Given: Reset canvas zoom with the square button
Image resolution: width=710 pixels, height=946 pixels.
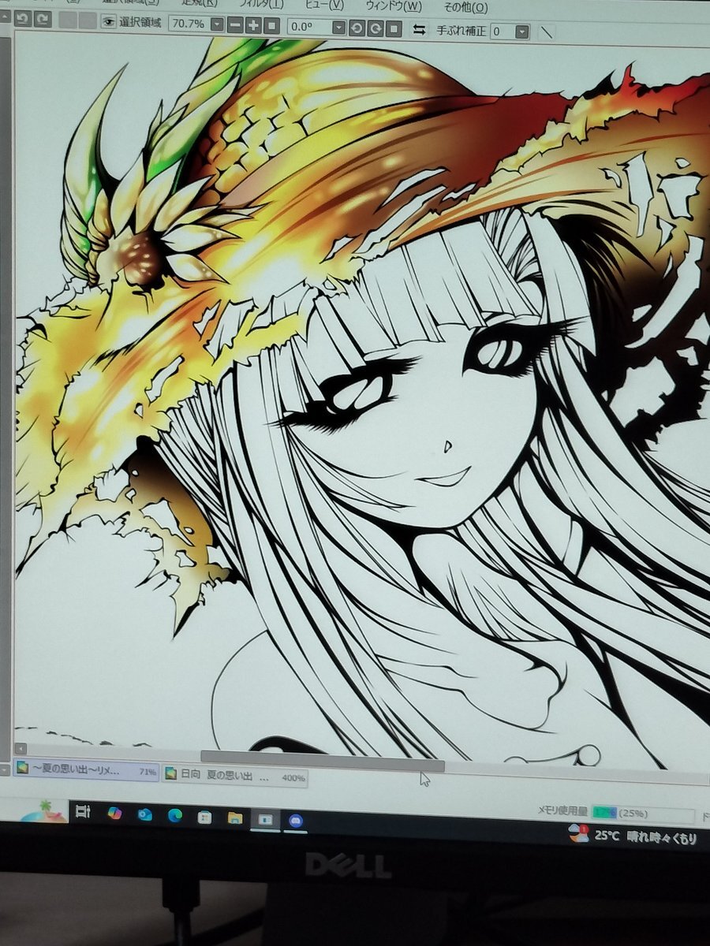Looking at the screenshot, I should (x=272, y=26).
